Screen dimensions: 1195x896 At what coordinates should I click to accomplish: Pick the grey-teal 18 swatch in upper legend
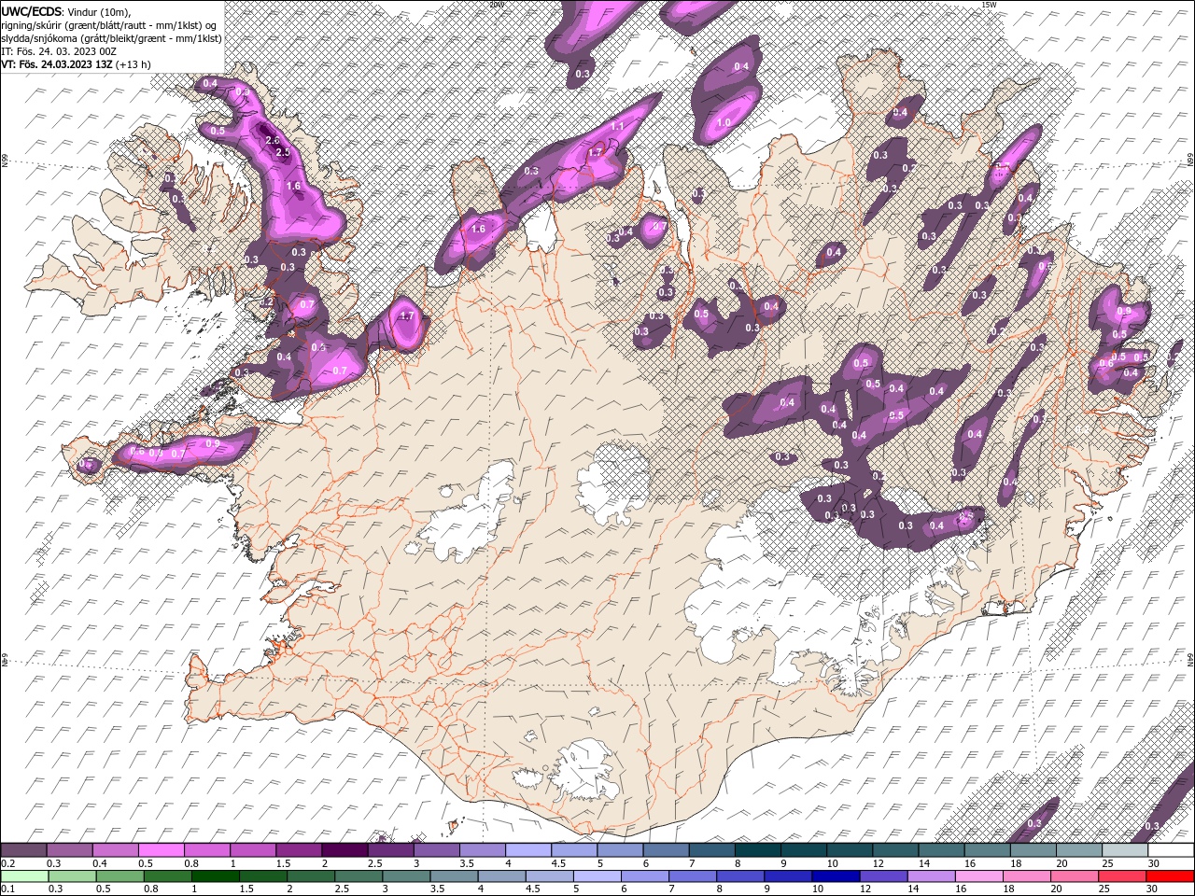(1032, 850)
